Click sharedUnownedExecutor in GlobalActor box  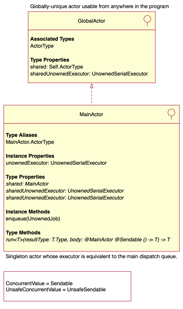(89, 74)
